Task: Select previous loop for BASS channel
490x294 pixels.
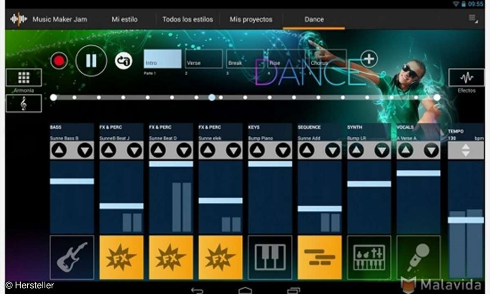Action: point(59,151)
